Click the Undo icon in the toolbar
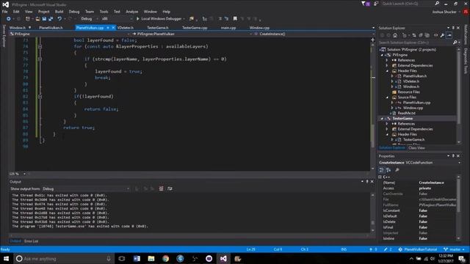470x264 pixels. pyautogui.click(x=59, y=19)
